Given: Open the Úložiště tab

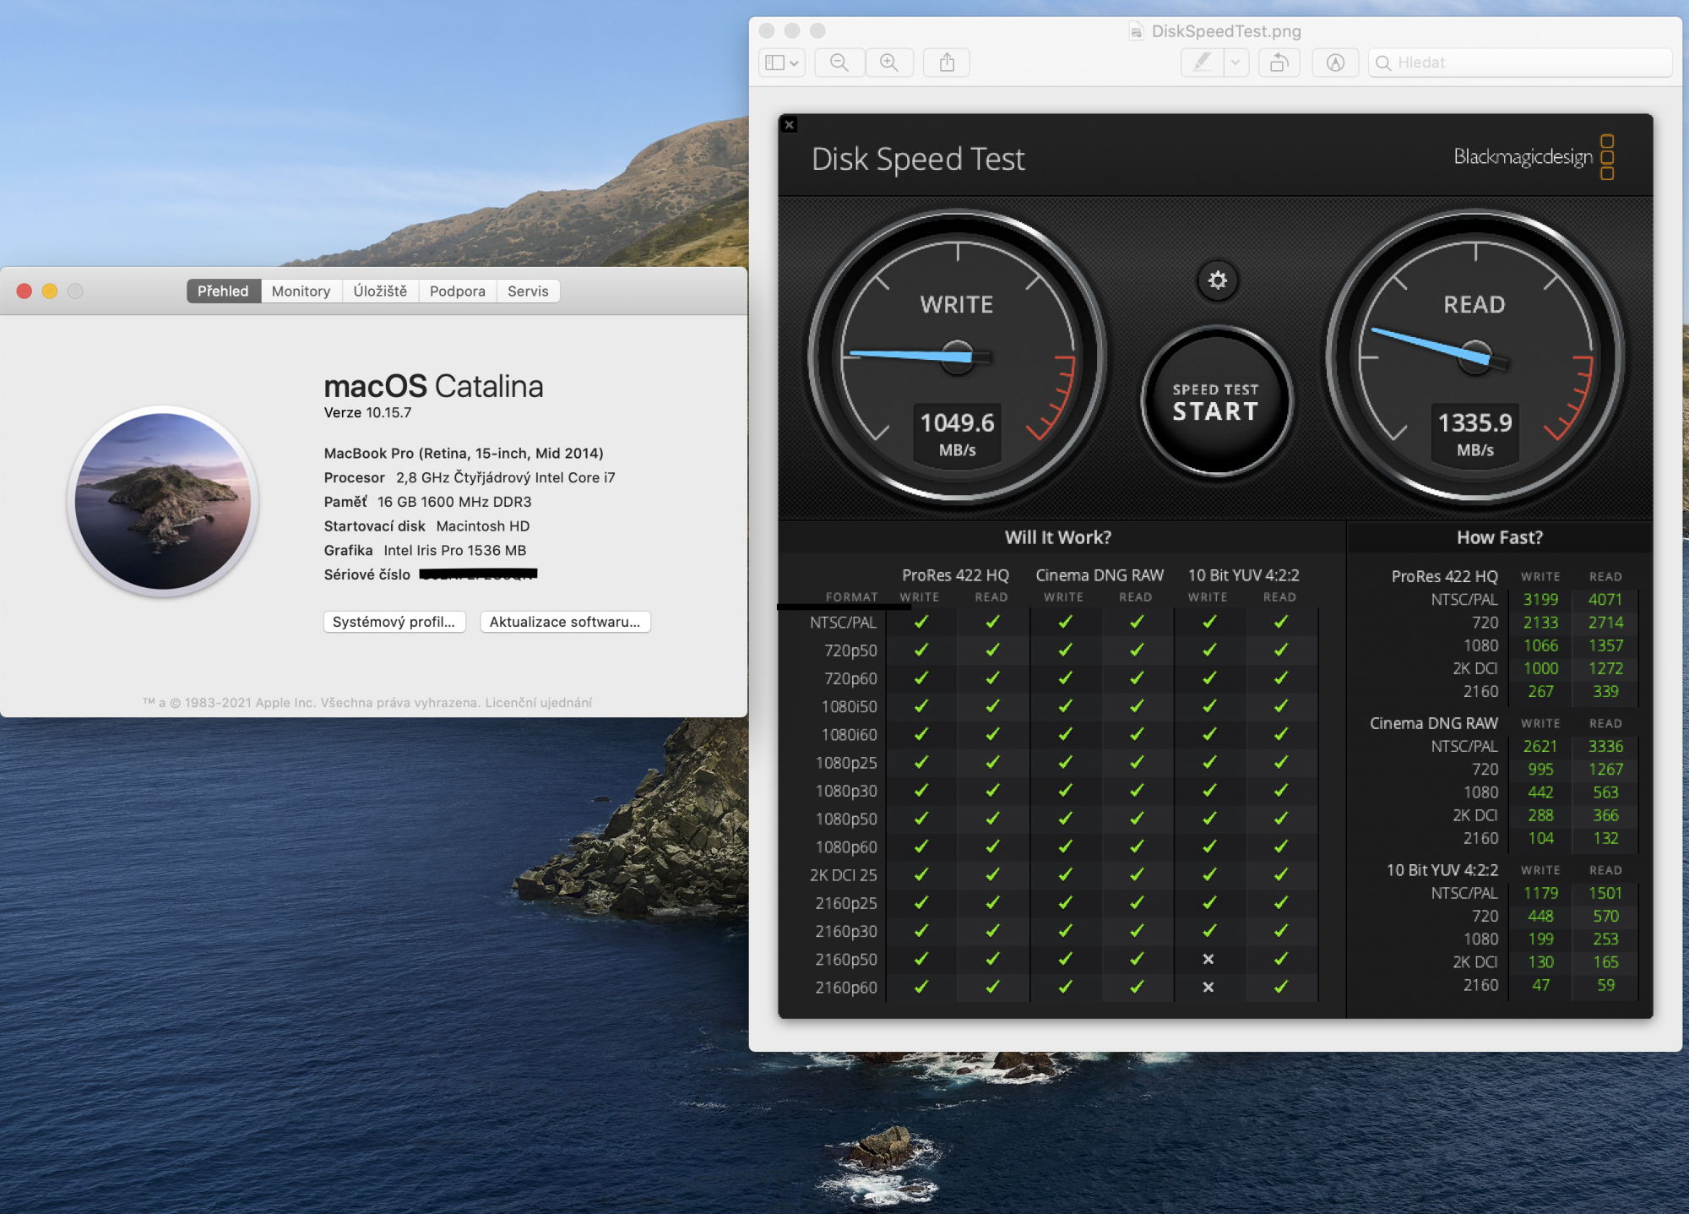Looking at the screenshot, I should tap(380, 291).
